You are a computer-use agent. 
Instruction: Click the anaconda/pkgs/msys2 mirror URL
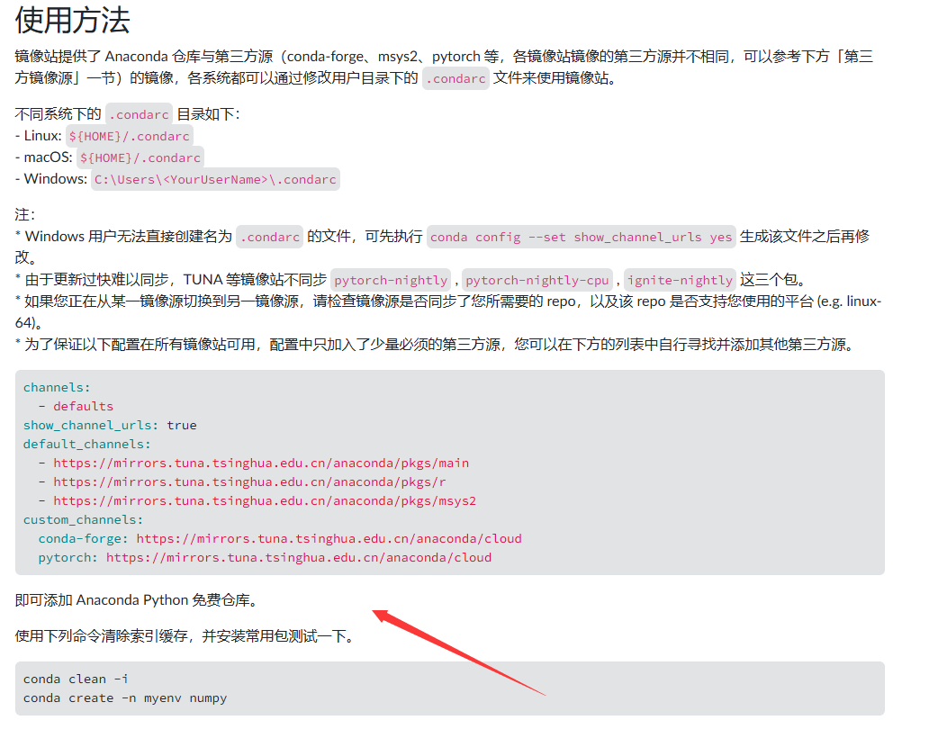point(265,501)
